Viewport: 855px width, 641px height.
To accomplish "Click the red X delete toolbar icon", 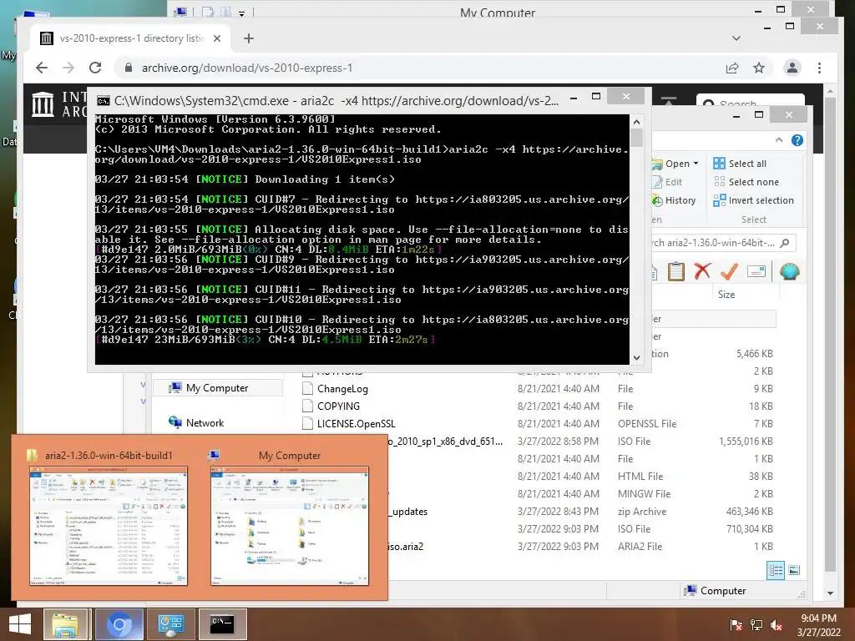I will (702, 271).
